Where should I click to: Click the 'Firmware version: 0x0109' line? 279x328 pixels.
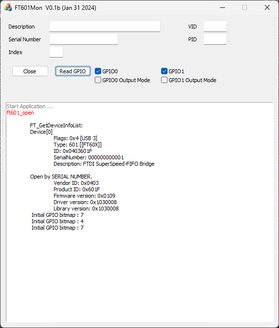[84, 196]
